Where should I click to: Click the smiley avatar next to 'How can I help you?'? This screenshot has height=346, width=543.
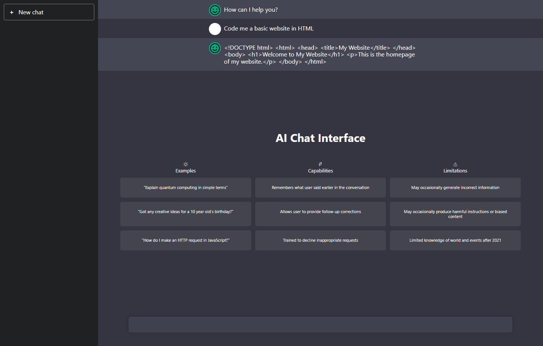pos(215,10)
